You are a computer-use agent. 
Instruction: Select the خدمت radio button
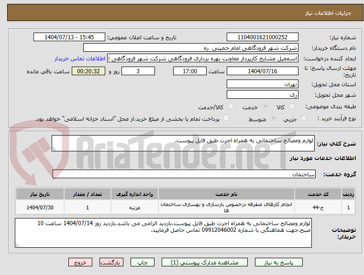coord(265,106)
